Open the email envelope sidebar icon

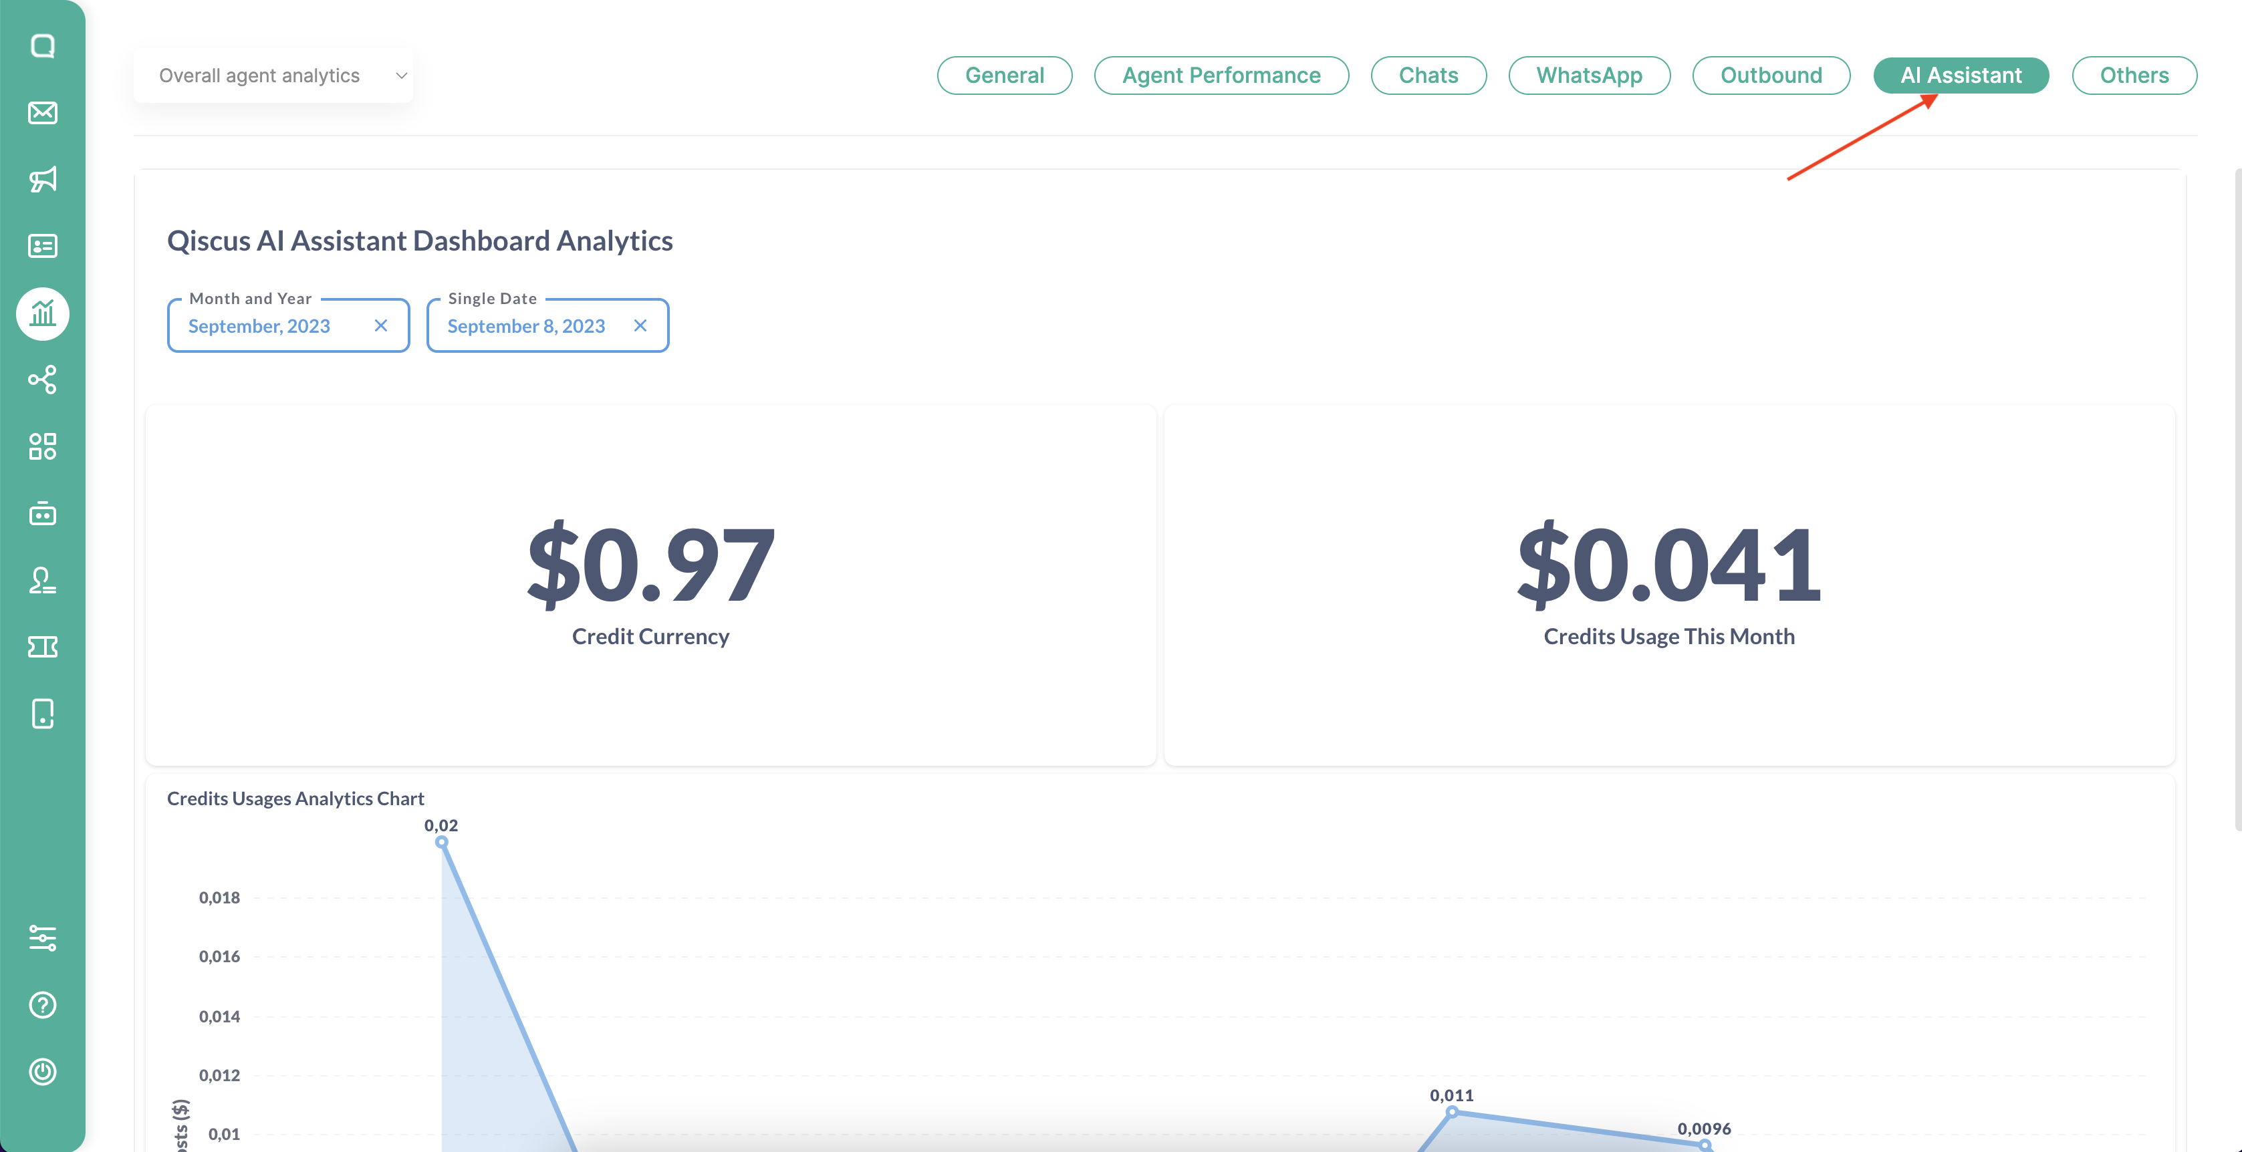43,113
